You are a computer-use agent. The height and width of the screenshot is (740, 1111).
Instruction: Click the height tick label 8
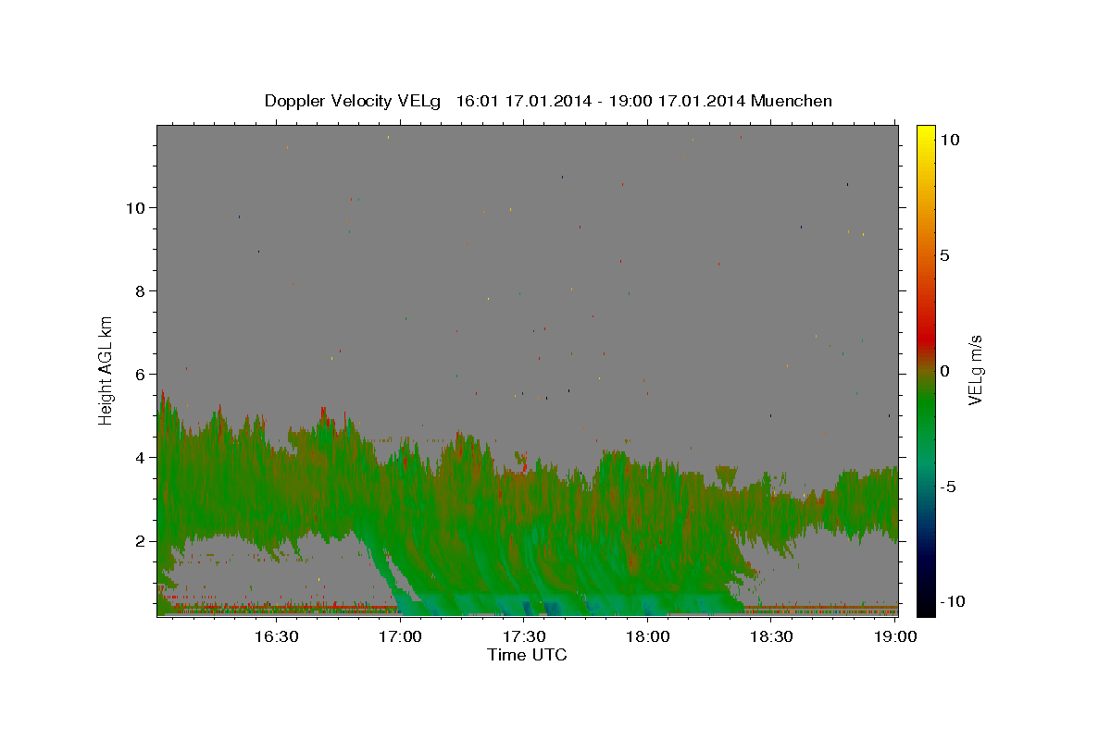pos(142,291)
